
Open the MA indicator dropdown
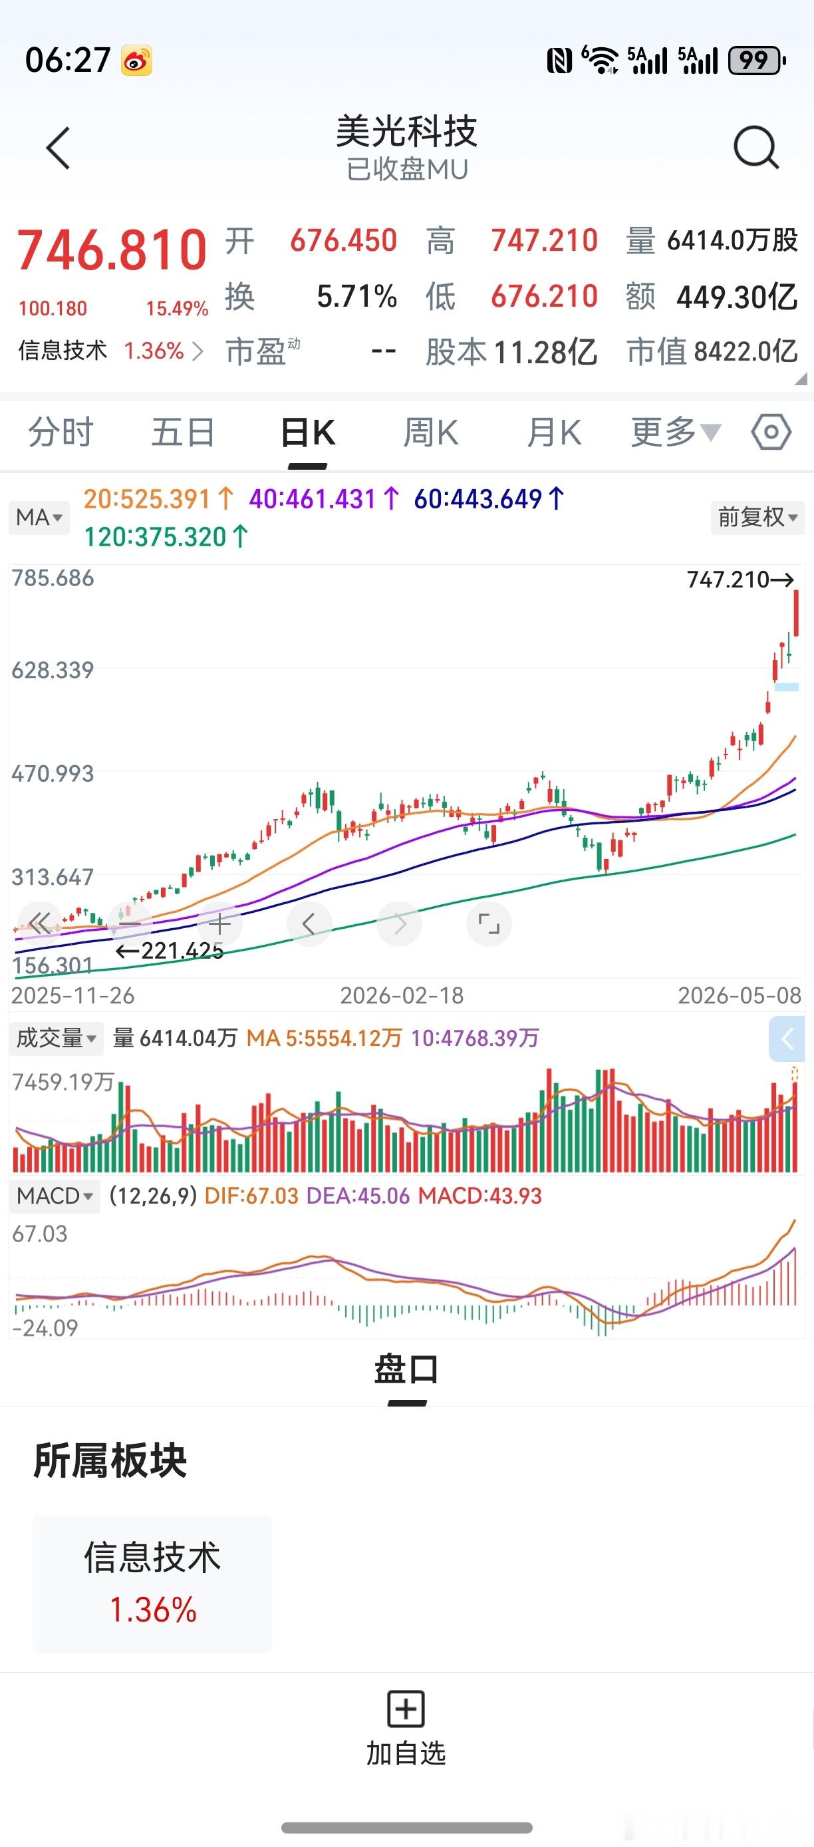coord(39,517)
